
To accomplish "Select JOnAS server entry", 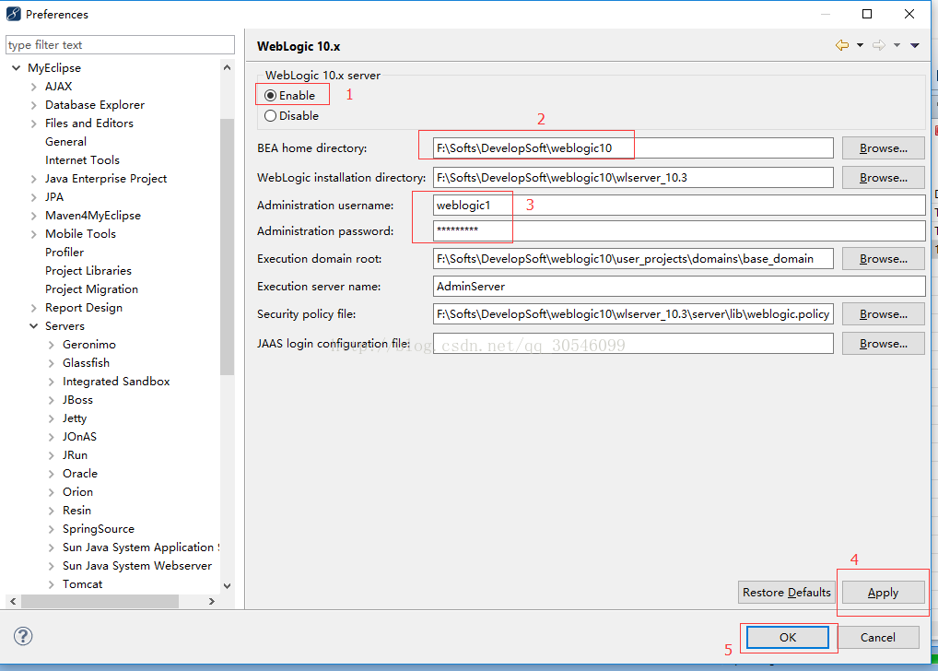I will (79, 437).
